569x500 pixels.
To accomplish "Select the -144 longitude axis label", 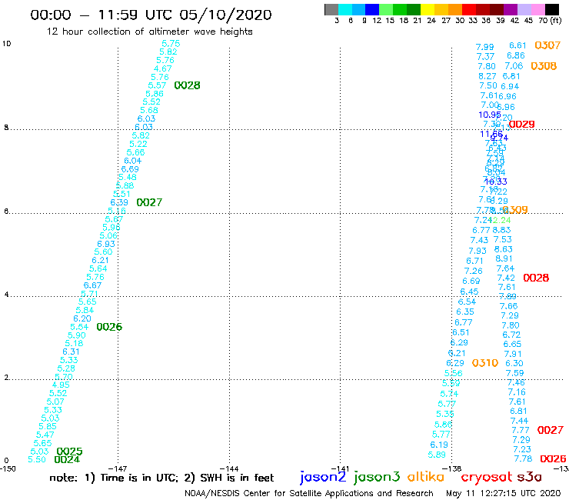I will (229, 468).
